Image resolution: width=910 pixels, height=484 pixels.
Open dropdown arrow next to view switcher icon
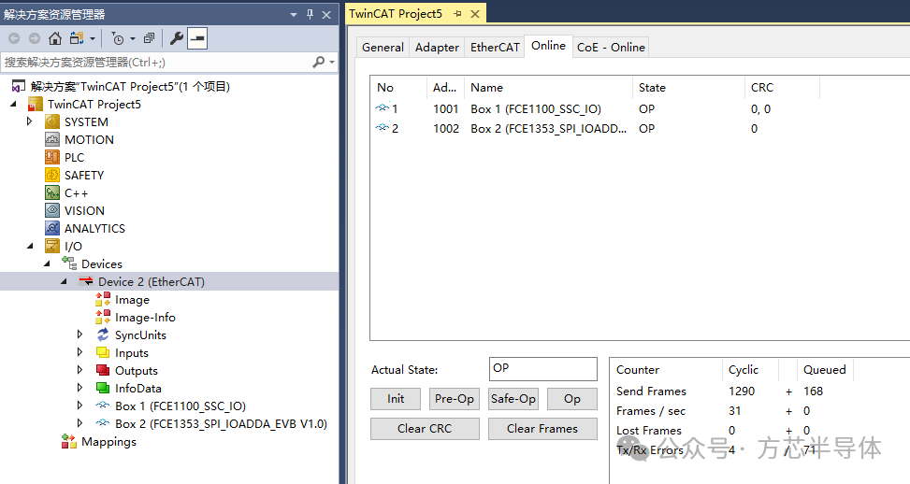pos(93,39)
